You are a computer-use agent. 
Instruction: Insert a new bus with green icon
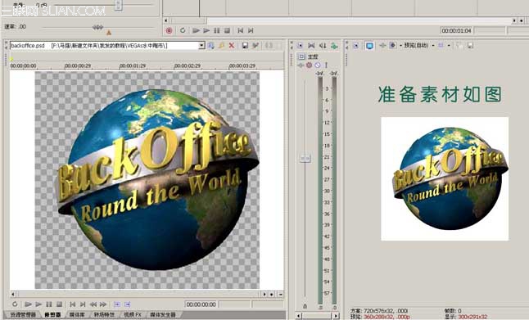click(x=333, y=46)
